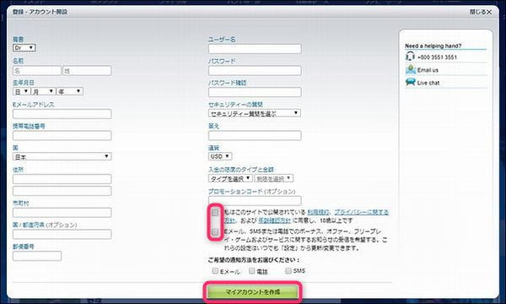Click the phone support headset icon

(x=410, y=57)
